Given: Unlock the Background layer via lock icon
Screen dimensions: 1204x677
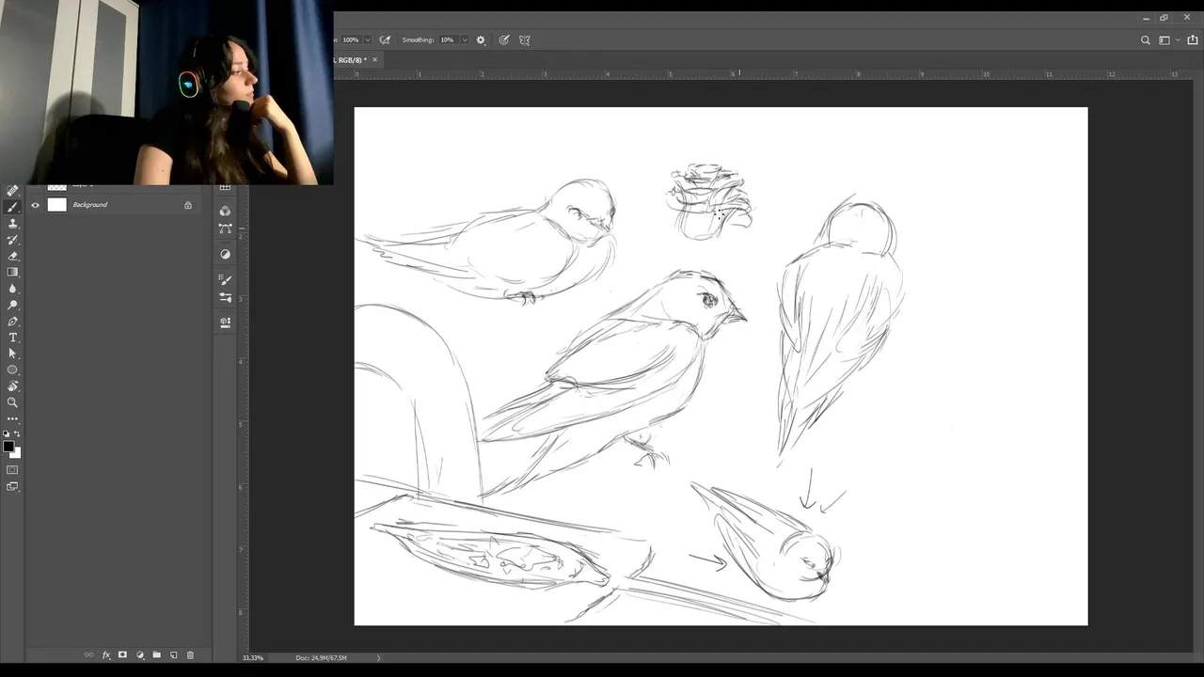Looking at the screenshot, I should [x=188, y=205].
